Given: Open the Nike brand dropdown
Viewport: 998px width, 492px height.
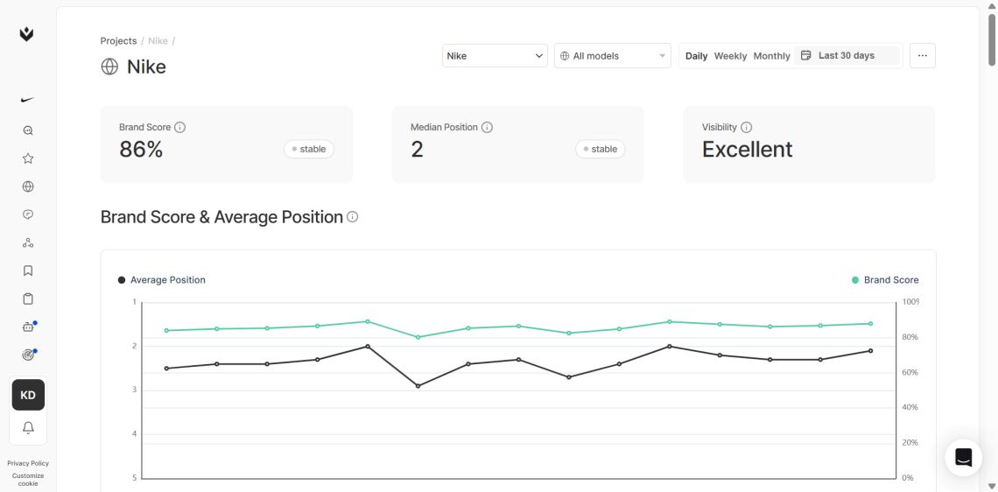Looking at the screenshot, I should [495, 55].
